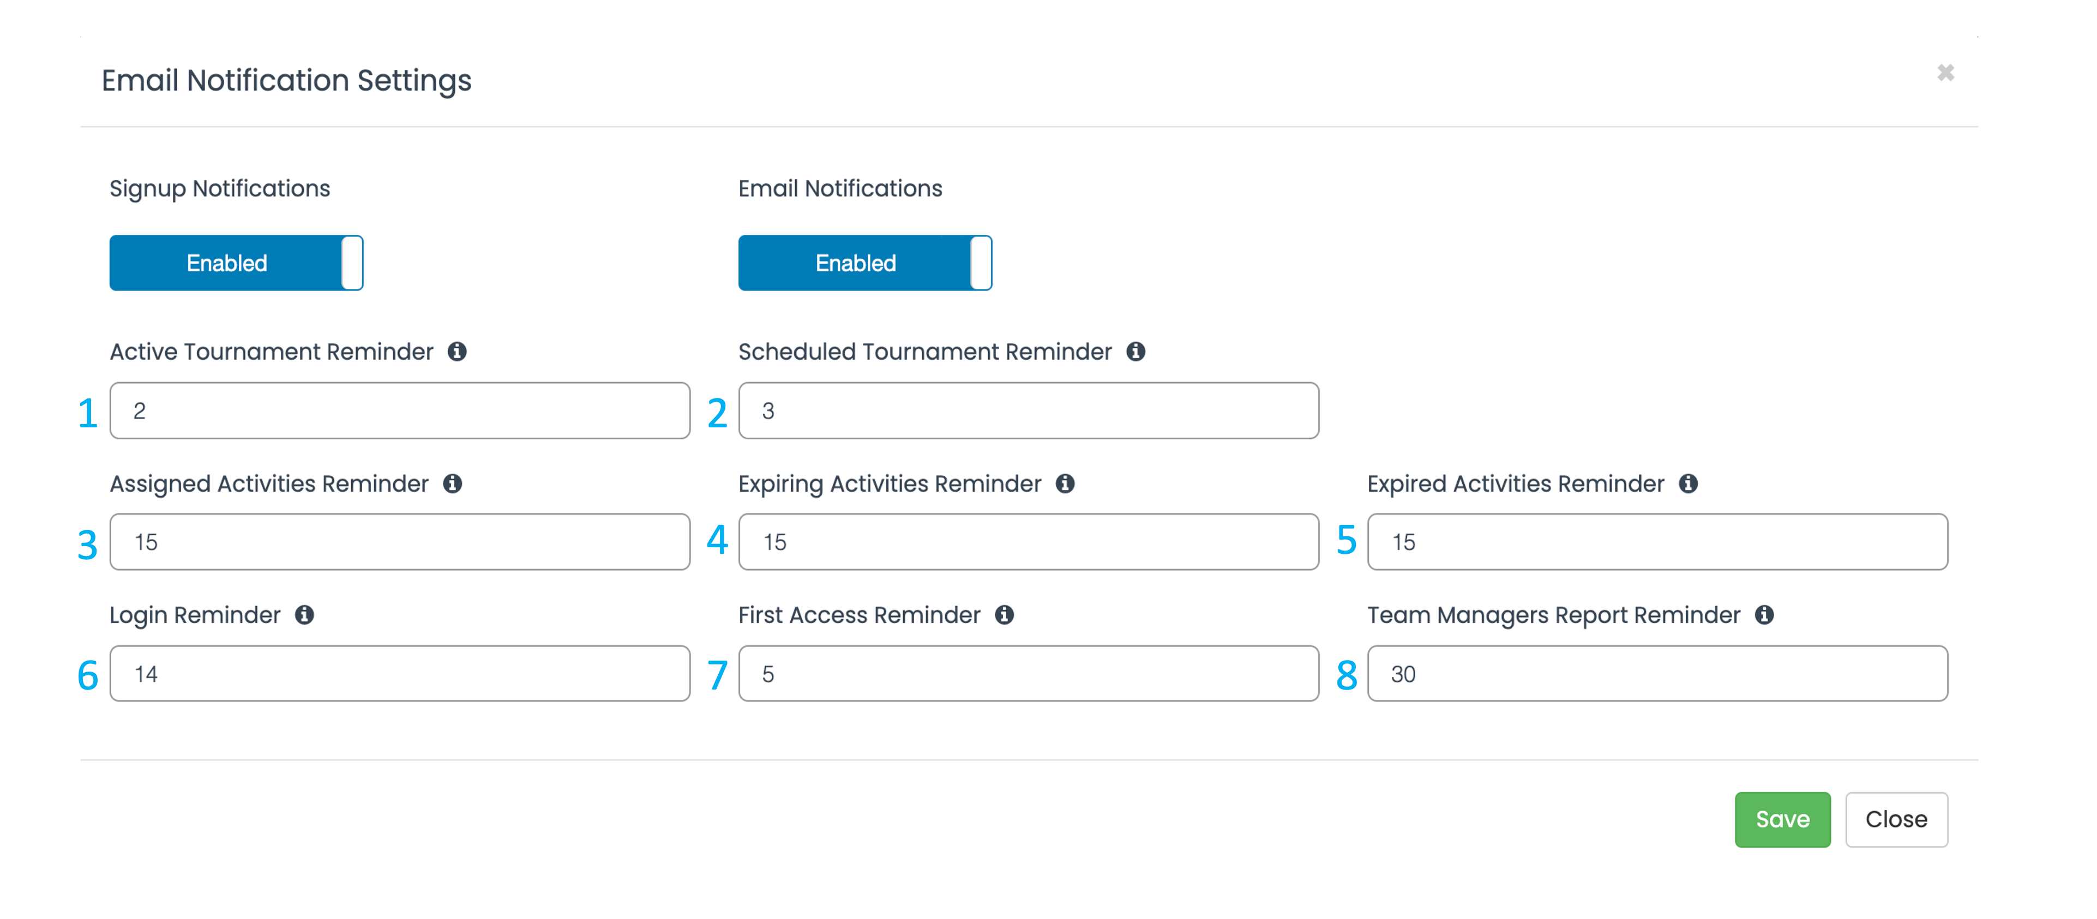Click into Team Managers Report Reminder field
Viewport: 2097px width, 919px height.
(1657, 673)
